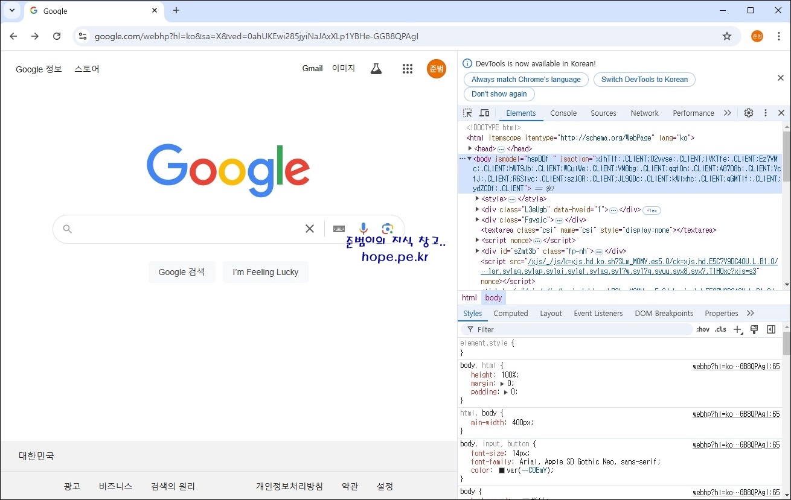Activate the inspect element picker icon
This screenshot has height=500, width=791.
coord(467,113)
